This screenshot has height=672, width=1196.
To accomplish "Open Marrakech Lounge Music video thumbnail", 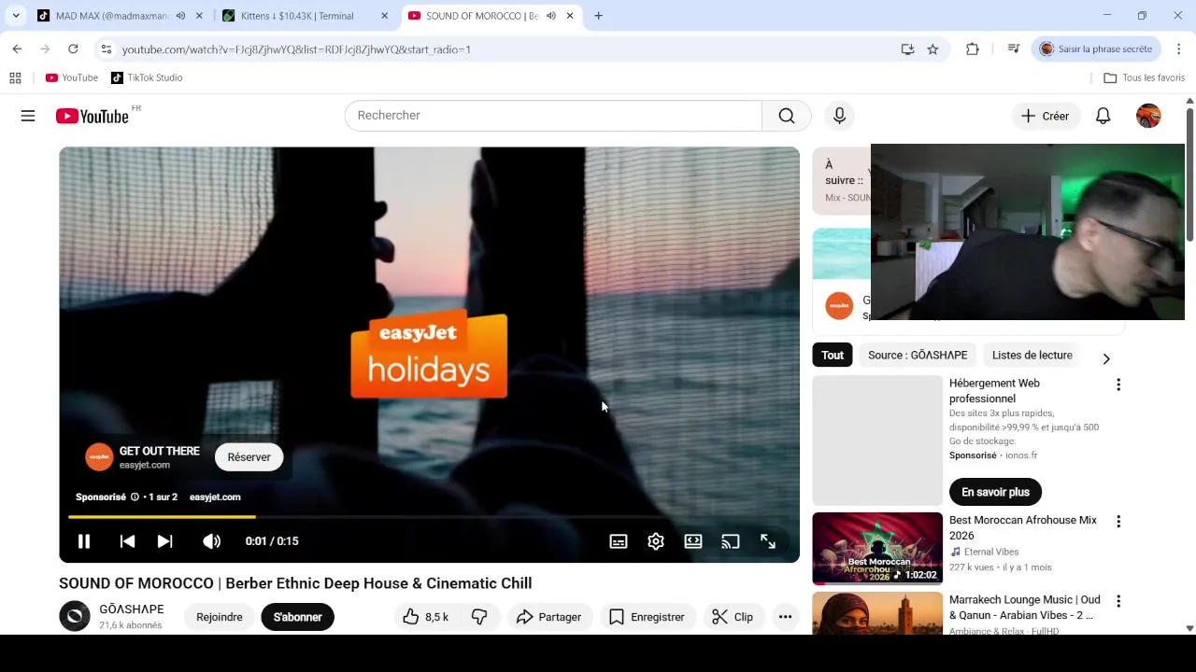I will click(x=877, y=613).
